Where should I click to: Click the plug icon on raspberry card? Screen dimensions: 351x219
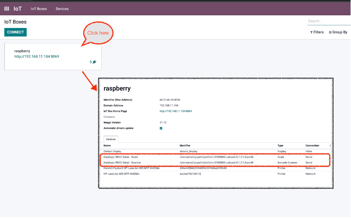point(95,62)
